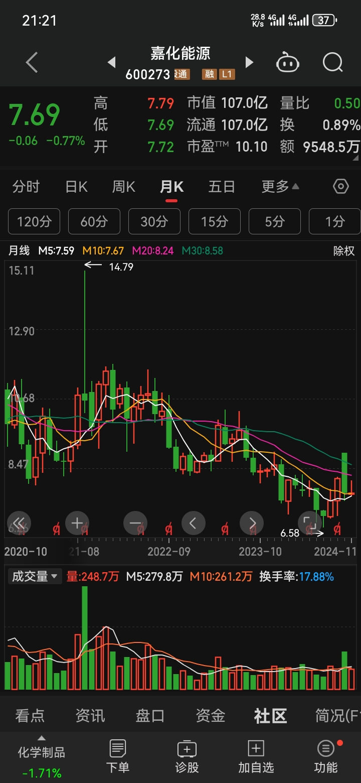Open the 看点 tab

tap(30, 716)
